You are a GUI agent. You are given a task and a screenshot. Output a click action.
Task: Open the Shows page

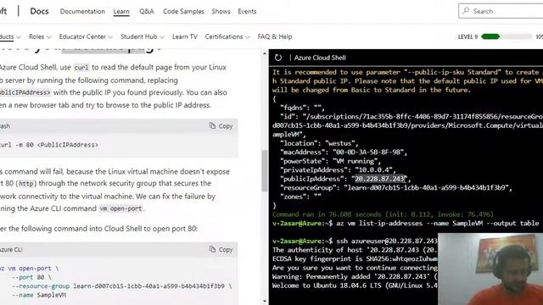(x=221, y=11)
